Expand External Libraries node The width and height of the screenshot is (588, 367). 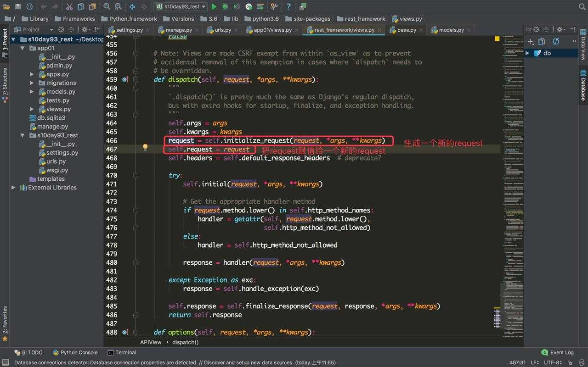13,187
